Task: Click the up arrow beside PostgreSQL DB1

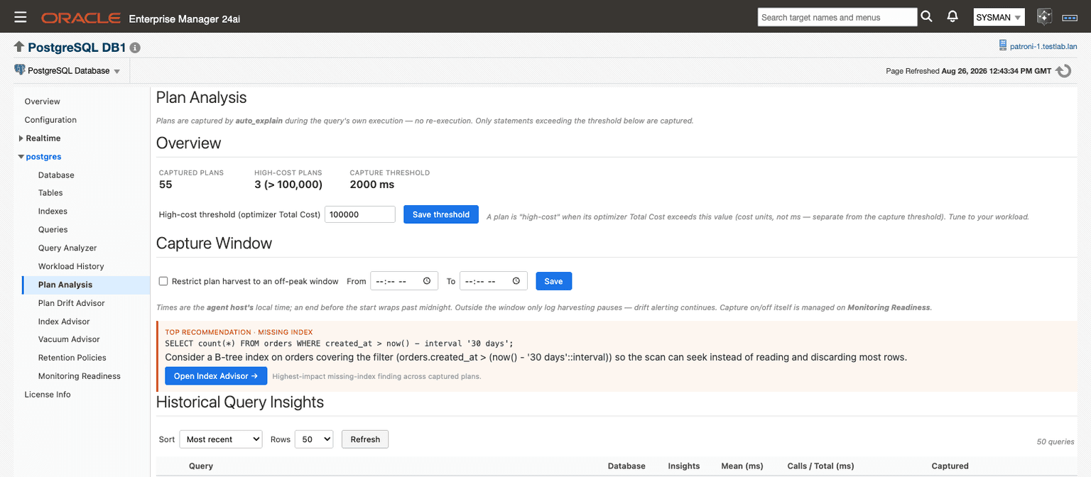Action: point(19,47)
